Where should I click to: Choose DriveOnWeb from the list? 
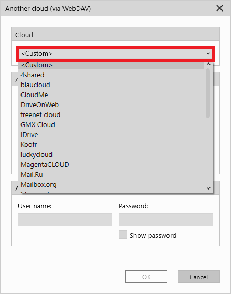111,104
